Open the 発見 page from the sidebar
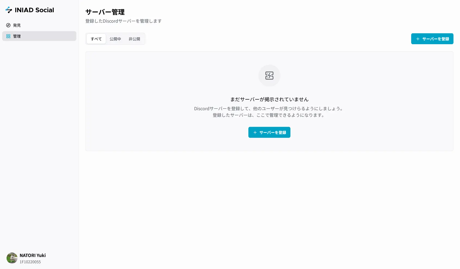The height and width of the screenshot is (269, 460). point(17,25)
